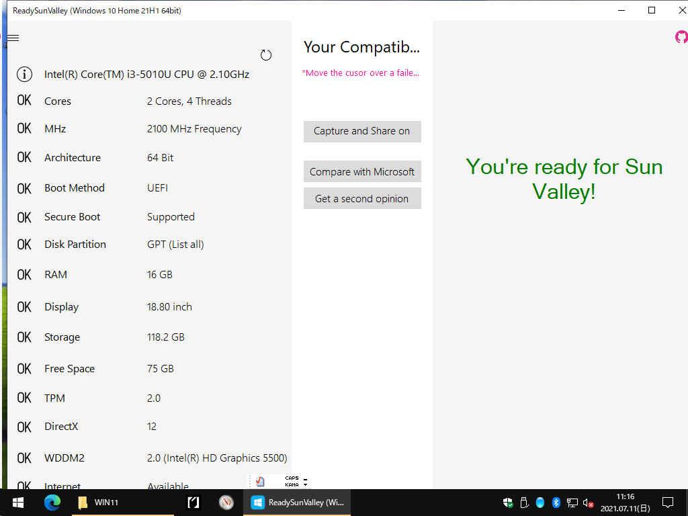
Task: Click Capture and Share on button
Action: pos(362,131)
